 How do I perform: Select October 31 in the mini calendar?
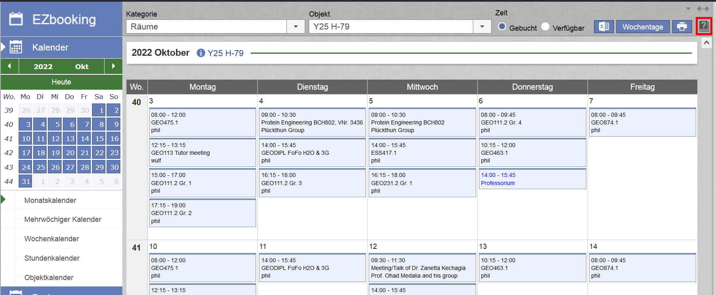pos(26,181)
